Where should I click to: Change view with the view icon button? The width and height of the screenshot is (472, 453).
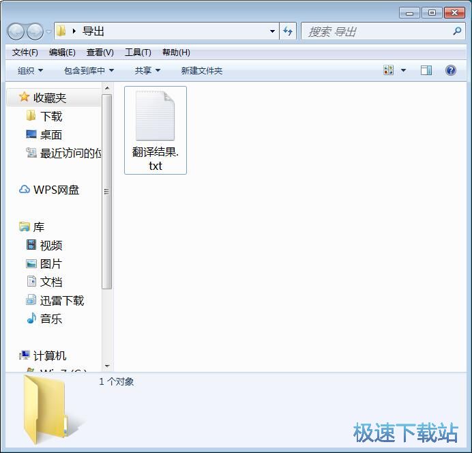click(388, 70)
